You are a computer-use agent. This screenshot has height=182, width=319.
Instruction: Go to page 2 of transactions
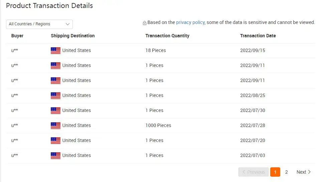(x=286, y=172)
